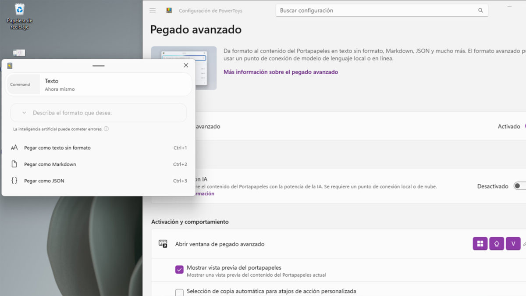Click the Abrir ventana de pegado avanzado row
The width and height of the screenshot is (526, 296).
(x=338, y=244)
